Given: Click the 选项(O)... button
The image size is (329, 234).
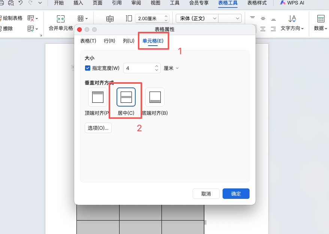Looking at the screenshot, I should pos(98,128).
